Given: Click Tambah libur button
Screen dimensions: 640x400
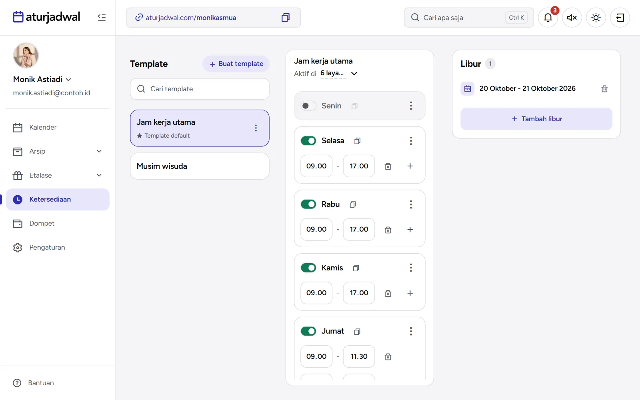Looking at the screenshot, I should click(x=536, y=119).
